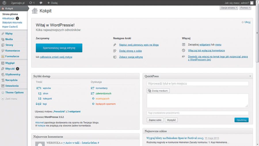This screenshot has width=259, height=146.
Task: Click the QuickPress title input field
Action: point(197,83)
